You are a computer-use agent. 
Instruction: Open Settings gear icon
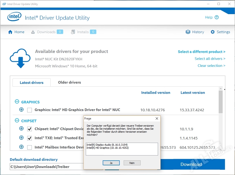coord(213,32)
